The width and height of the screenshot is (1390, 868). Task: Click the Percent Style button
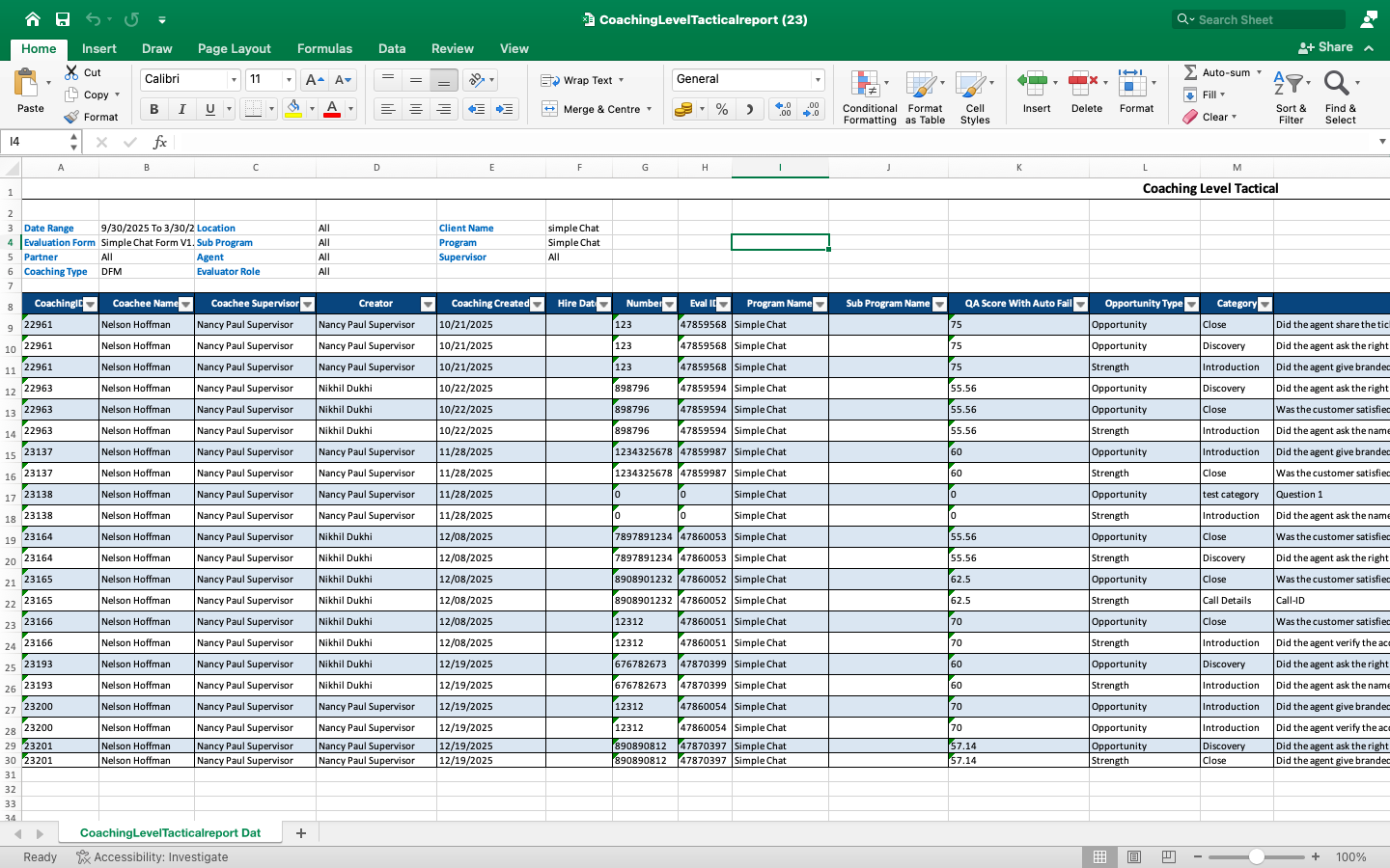[x=722, y=110]
